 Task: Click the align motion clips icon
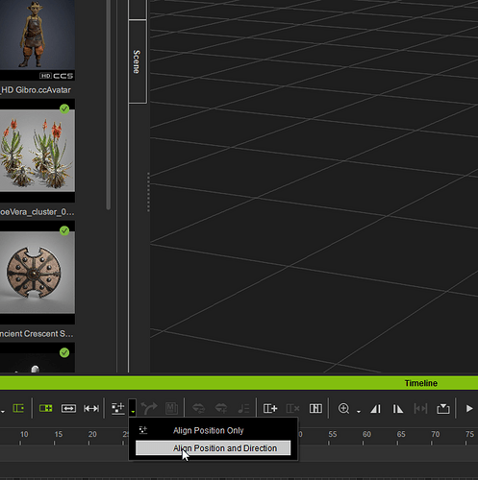click(x=117, y=409)
